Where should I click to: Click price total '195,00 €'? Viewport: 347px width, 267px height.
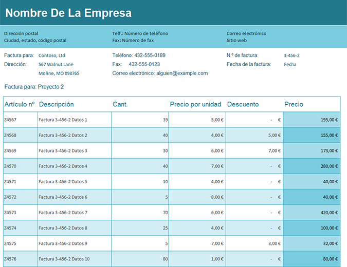[x=330, y=120]
